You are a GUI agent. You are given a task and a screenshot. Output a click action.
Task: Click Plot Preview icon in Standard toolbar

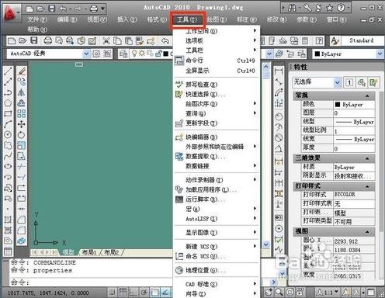[x=59, y=40]
